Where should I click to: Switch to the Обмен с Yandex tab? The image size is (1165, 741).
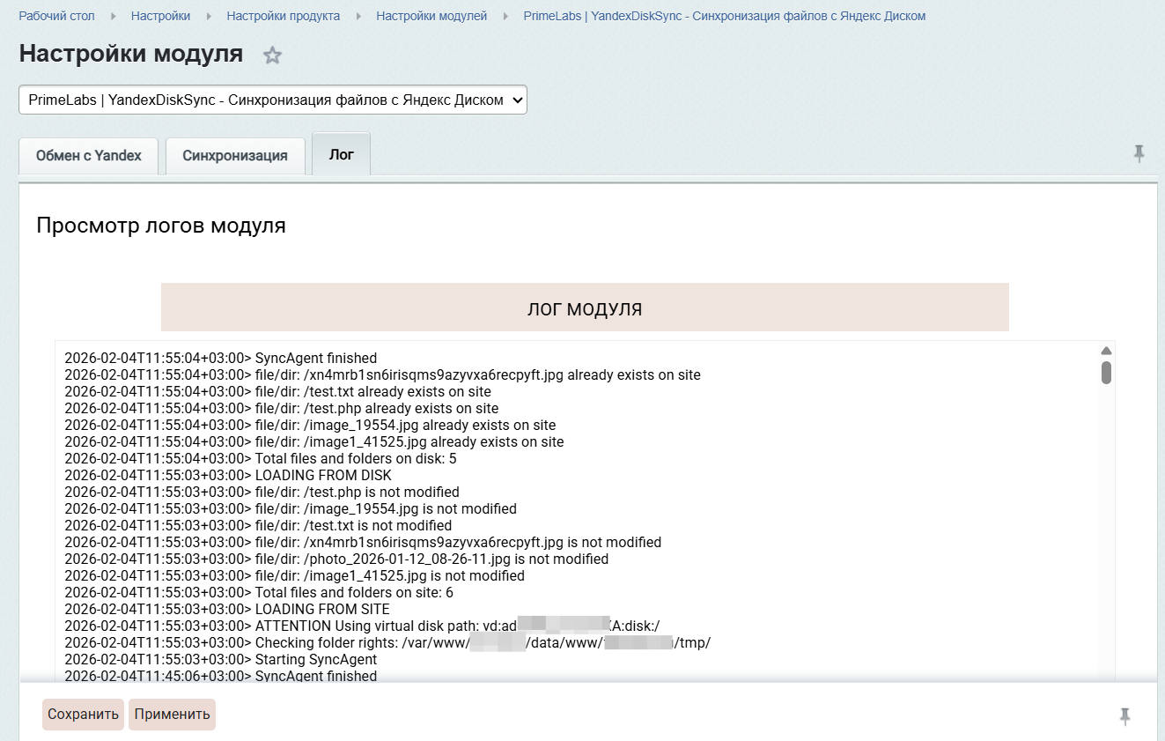click(x=89, y=156)
